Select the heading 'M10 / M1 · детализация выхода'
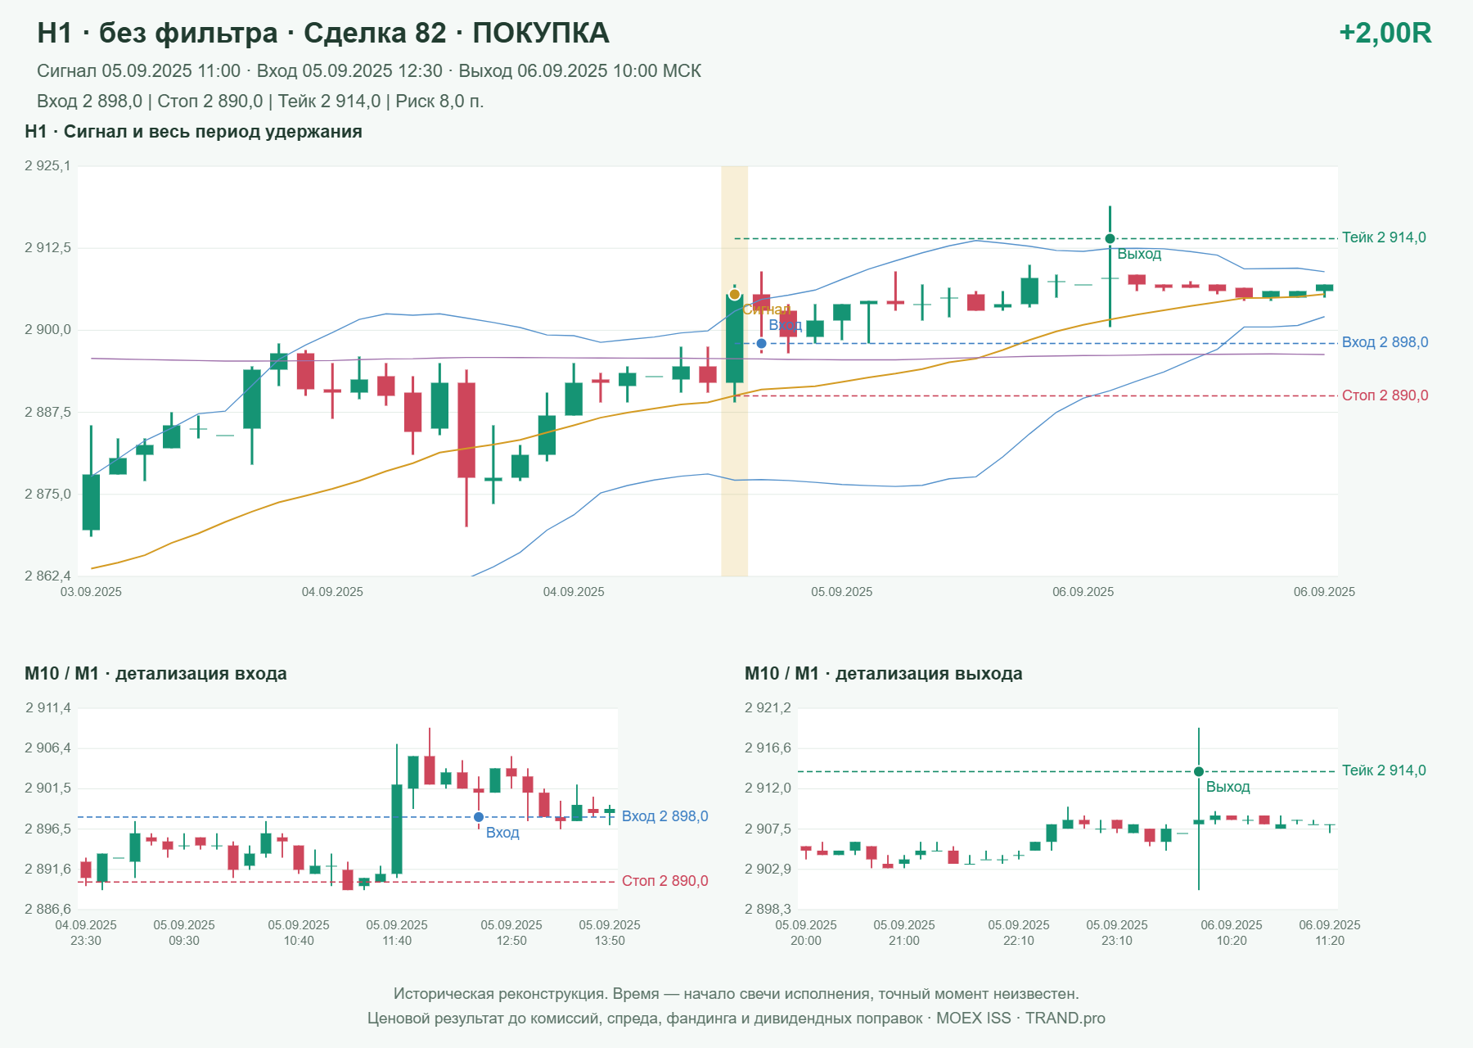Screen dimensions: 1473x1048 tap(884, 674)
